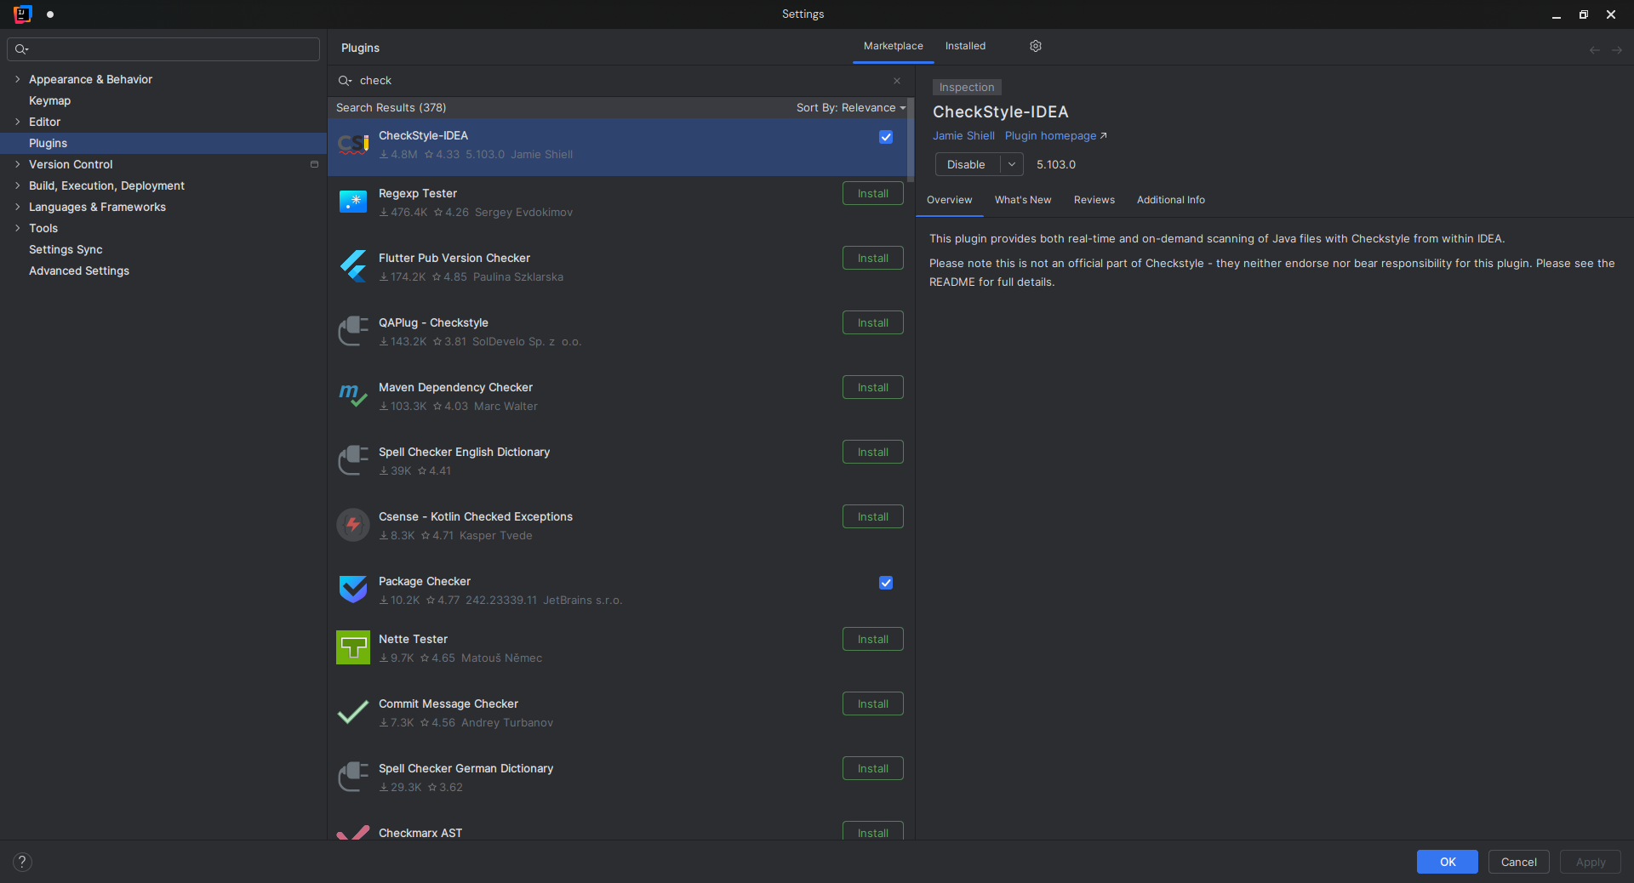Click the Spell Checker German Dictionary icon

(353, 777)
